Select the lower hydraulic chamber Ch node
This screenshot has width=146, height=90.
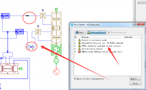point(38,31)
